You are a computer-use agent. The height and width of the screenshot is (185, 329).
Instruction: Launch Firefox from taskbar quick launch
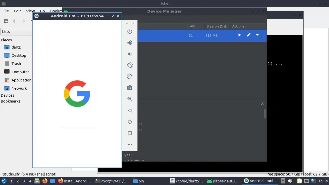[45, 181]
